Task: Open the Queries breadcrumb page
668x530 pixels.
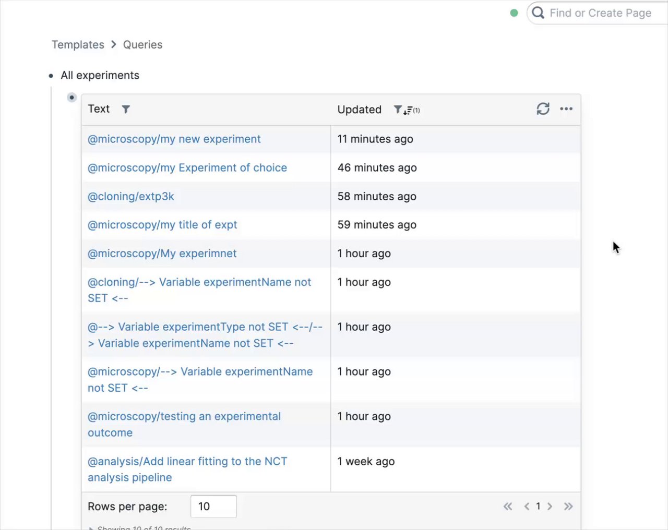Action: (142, 45)
